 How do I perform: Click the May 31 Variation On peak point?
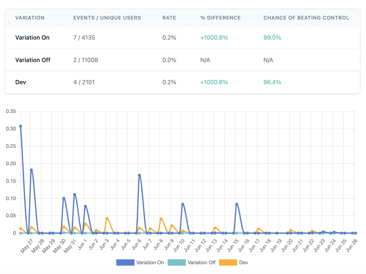coord(75,195)
